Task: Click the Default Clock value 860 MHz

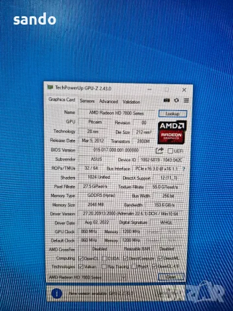Action: 89,240
